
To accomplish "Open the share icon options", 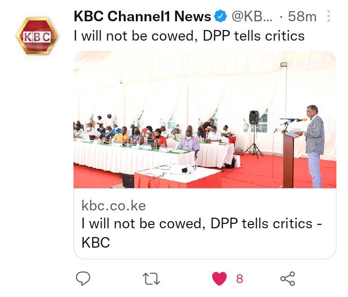I will 288,278.
